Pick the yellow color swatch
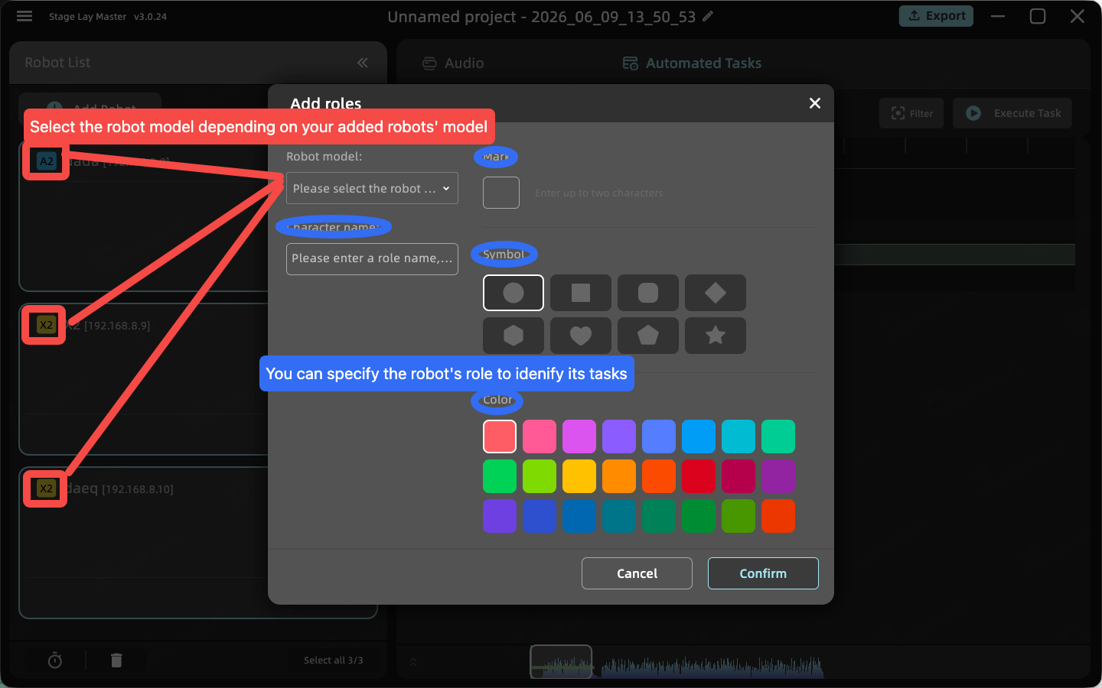Screen dimensions: 1102x688 [x=579, y=476]
